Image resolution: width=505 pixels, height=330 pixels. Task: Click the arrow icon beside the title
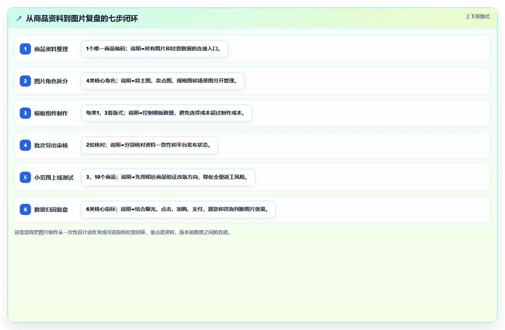point(19,18)
